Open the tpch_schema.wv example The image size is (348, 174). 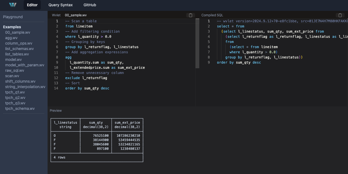point(20,108)
